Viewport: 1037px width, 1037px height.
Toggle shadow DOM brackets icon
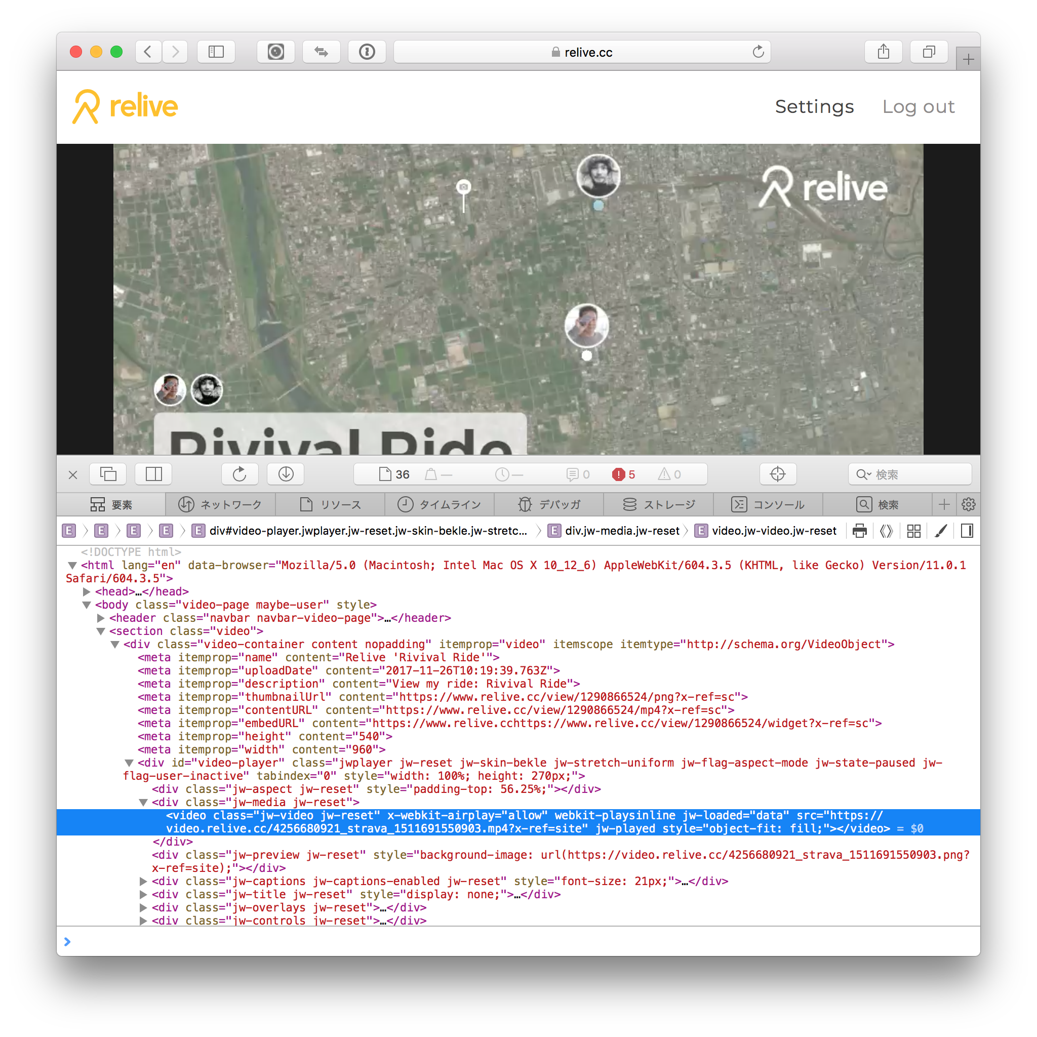[886, 531]
